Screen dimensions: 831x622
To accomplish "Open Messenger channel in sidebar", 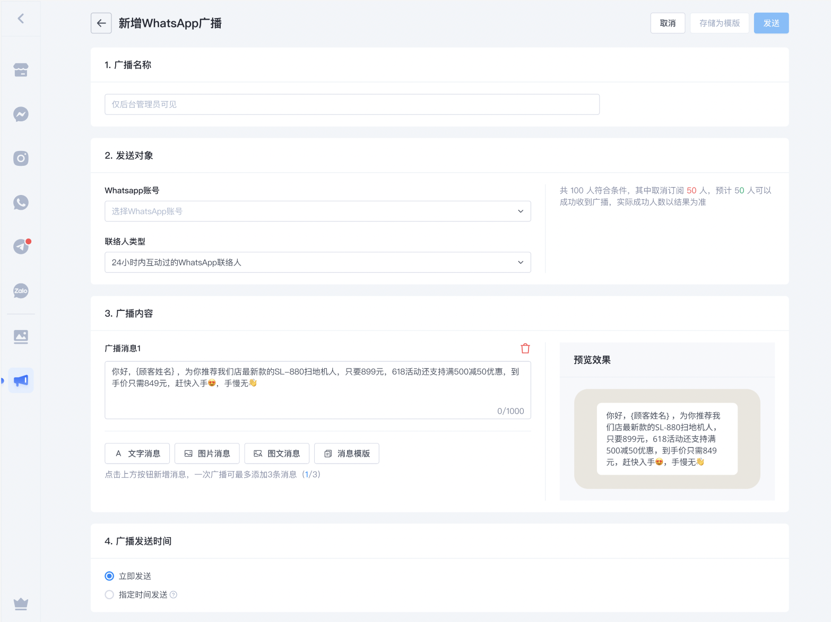I will [21, 114].
